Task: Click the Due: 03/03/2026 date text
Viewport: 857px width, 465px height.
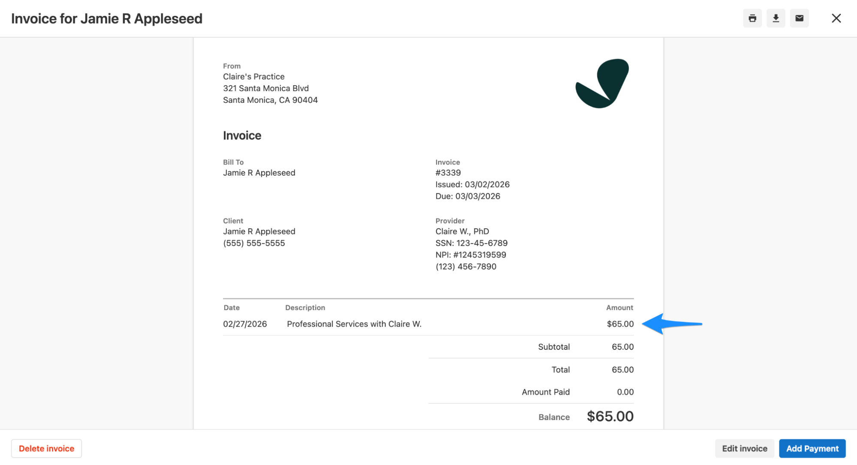Action: click(x=468, y=196)
